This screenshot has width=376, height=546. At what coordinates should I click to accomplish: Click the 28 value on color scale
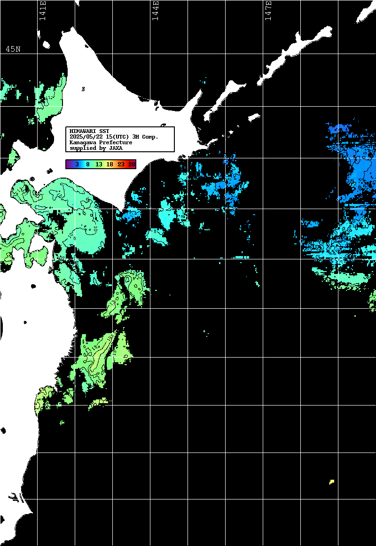click(x=132, y=164)
